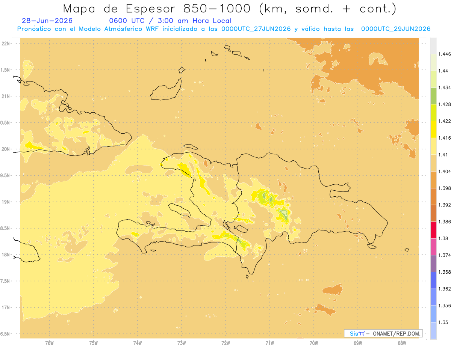Click the valid-until time "0000UTC_29JUN2026"
Screen dimensions: 451x348
pos(396,29)
